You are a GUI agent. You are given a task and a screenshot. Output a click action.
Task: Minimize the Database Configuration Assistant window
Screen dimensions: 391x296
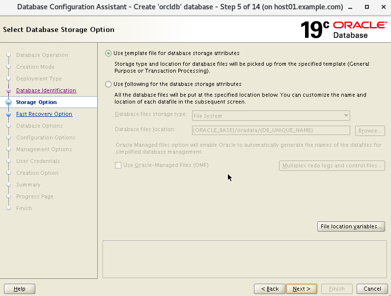click(350, 7)
